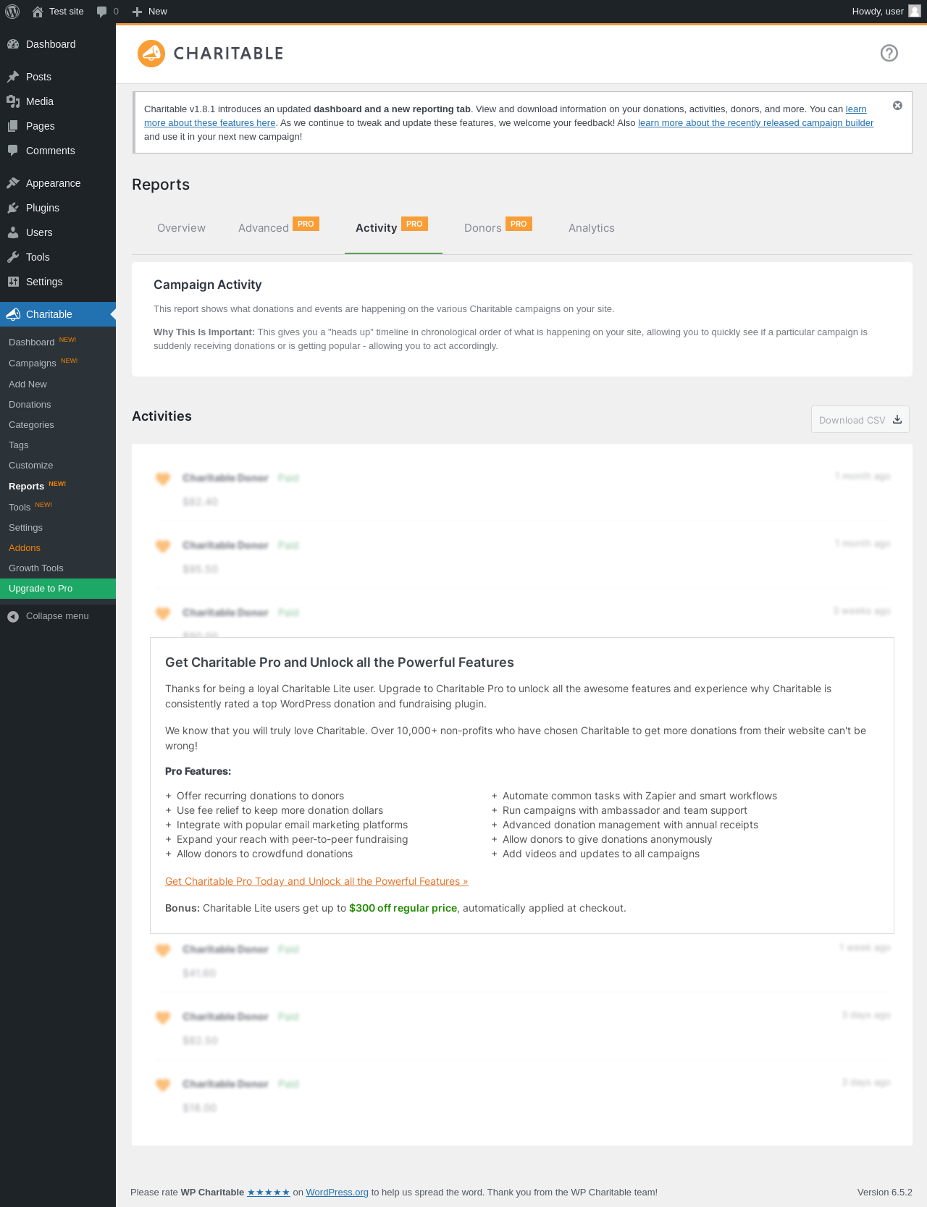Image resolution: width=927 pixels, height=1207 pixels.
Task: Click heart icon of the $18.00 donation
Action: pyautogui.click(x=163, y=1085)
